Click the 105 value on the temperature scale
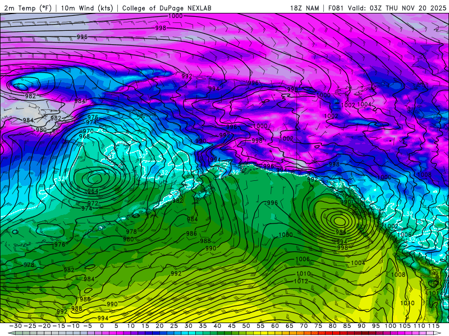Viewport: 449px width, 336px height. click(405, 326)
